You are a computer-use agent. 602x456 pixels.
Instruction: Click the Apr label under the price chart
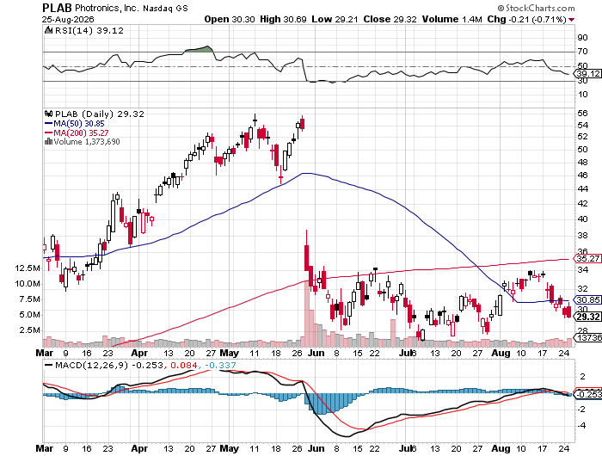click(x=139, y=353)
